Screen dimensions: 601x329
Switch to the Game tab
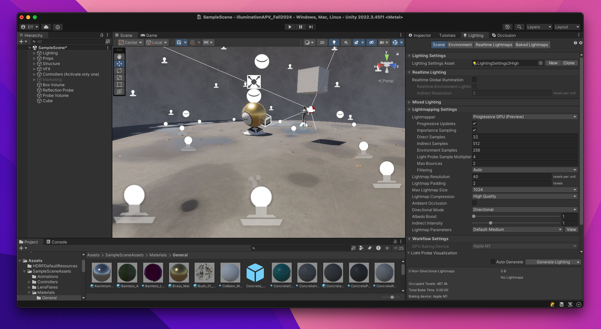click(x=149, y=35)
